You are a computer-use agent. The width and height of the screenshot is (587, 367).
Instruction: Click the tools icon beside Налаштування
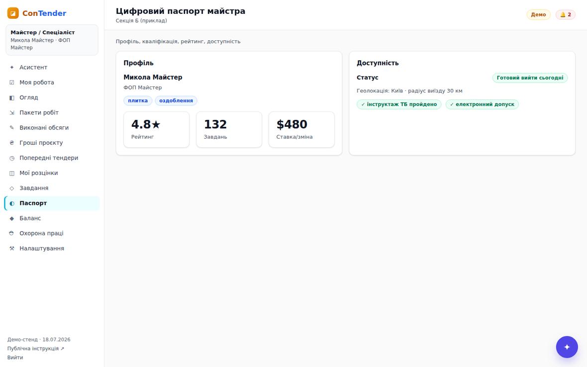click(x=12, y=249)
